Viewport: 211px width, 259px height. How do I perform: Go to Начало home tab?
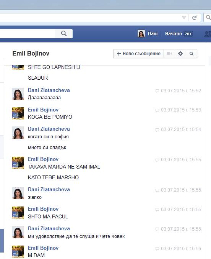pyautogui.click(x=174, y=34)
